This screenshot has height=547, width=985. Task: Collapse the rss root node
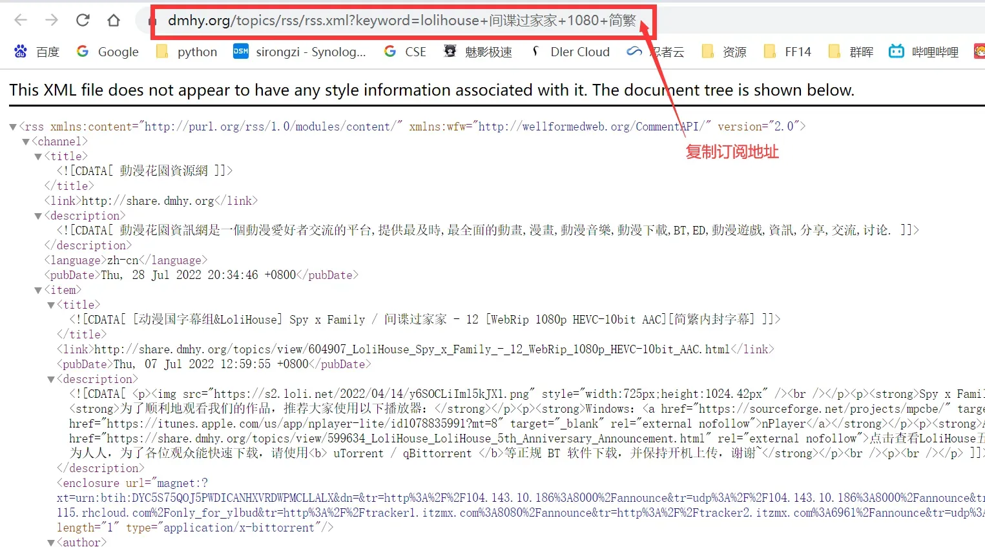coord(12,127)
